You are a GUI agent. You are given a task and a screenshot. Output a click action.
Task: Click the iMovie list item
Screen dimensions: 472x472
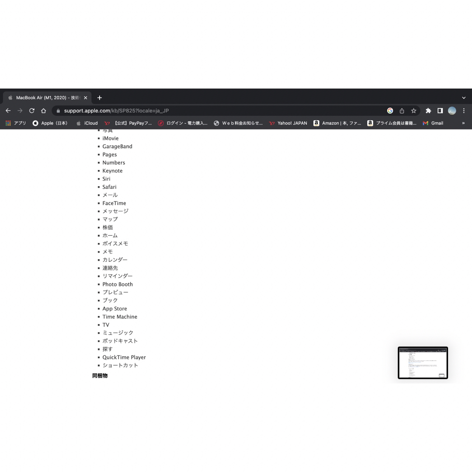click(x=111, y=139)
